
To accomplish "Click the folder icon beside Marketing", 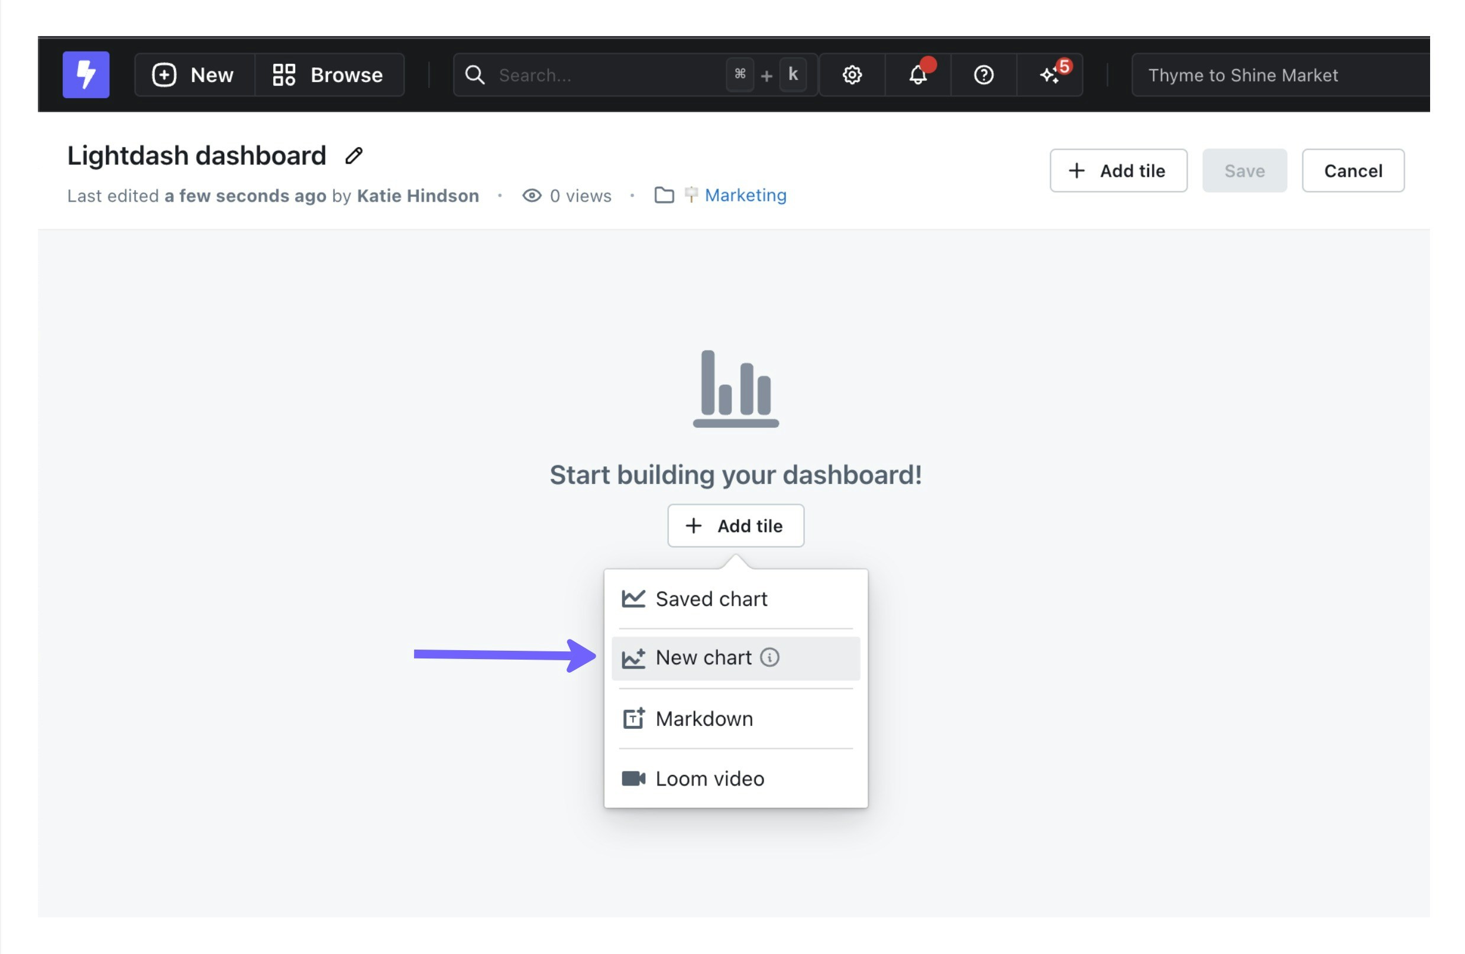I will click(x=664, y=195).
